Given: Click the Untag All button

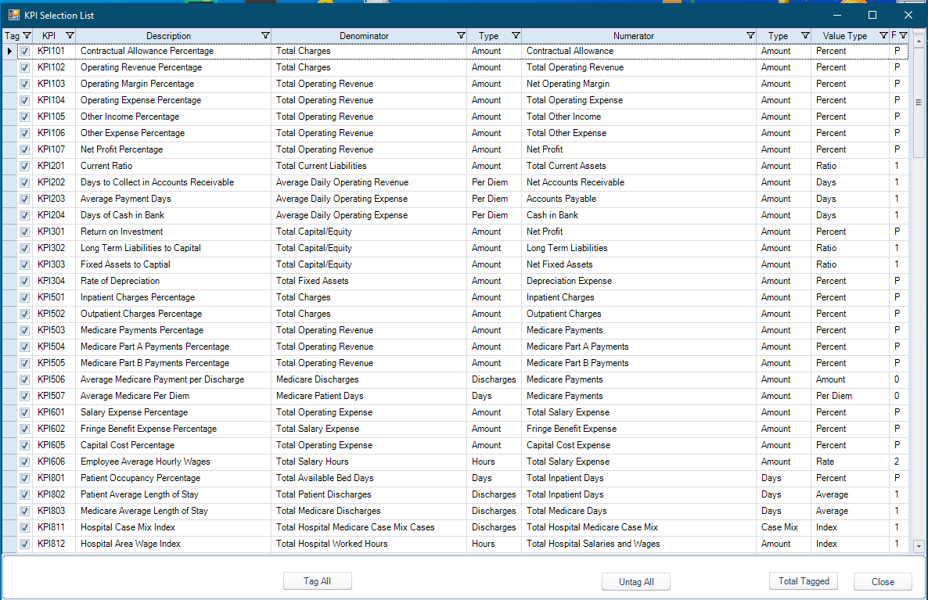Looking at the screenshot, I should pos(635,581).
